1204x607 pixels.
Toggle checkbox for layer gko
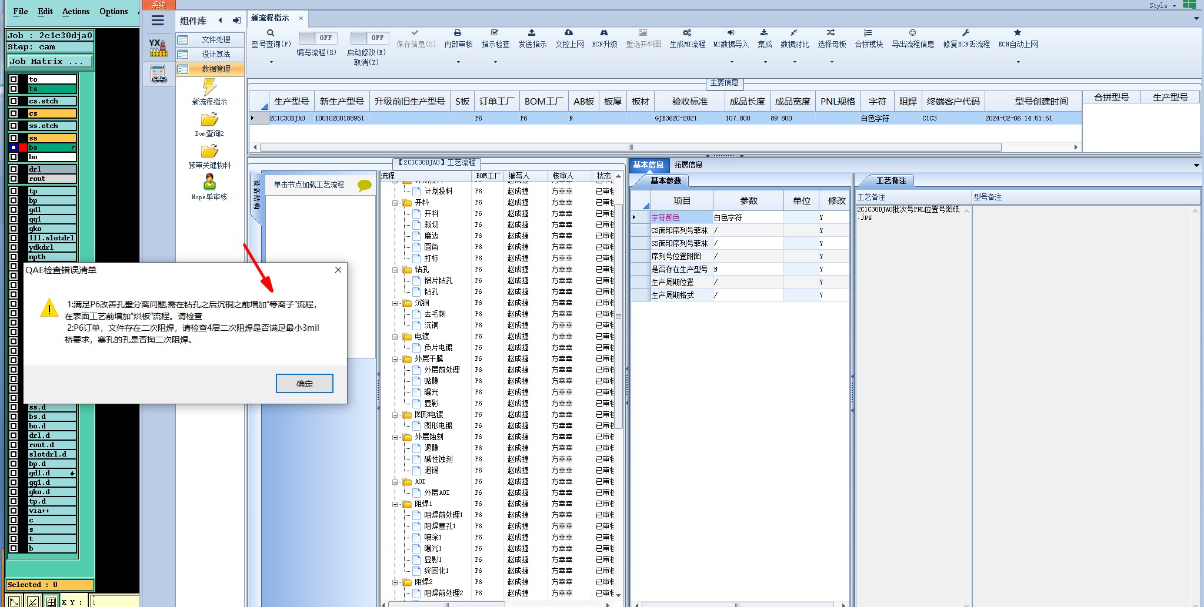tap(14, 229)
